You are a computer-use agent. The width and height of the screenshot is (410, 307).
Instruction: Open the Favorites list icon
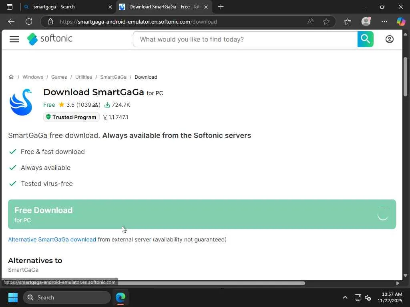coord(348,22)
